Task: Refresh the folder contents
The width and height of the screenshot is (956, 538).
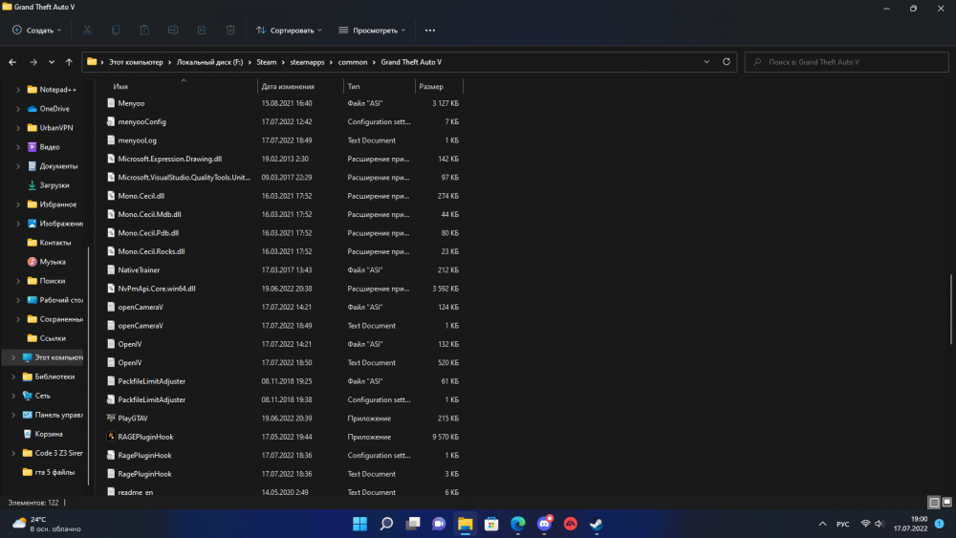Action: (727, 61)
